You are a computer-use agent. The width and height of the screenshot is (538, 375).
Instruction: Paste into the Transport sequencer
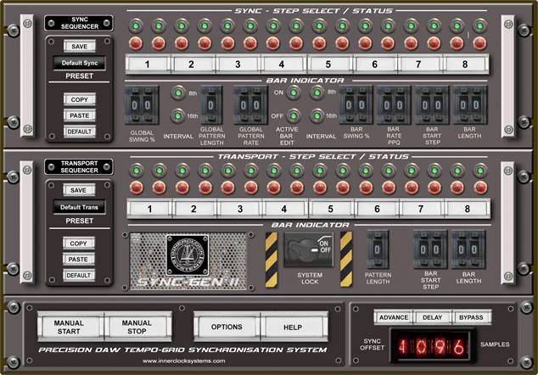tap(79, 260)
